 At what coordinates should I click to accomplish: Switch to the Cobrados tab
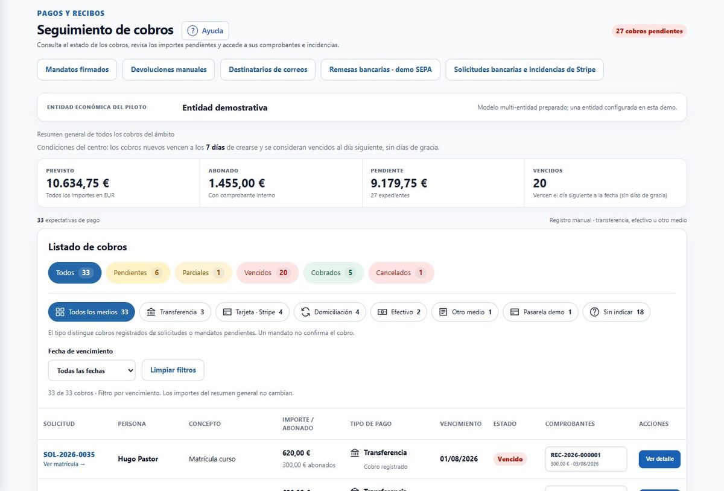point(334,273)
